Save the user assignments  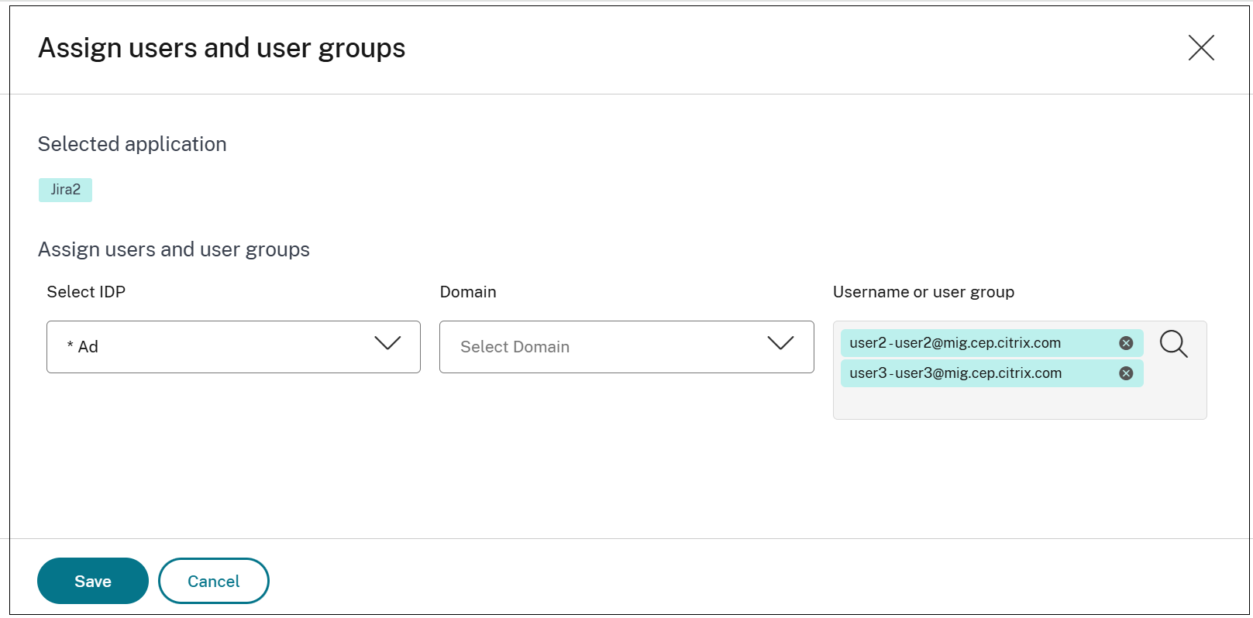pyautogui.click(x=93, y=581)
